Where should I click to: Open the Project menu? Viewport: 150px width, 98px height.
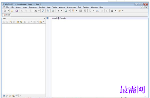click(x=42, y=7)
